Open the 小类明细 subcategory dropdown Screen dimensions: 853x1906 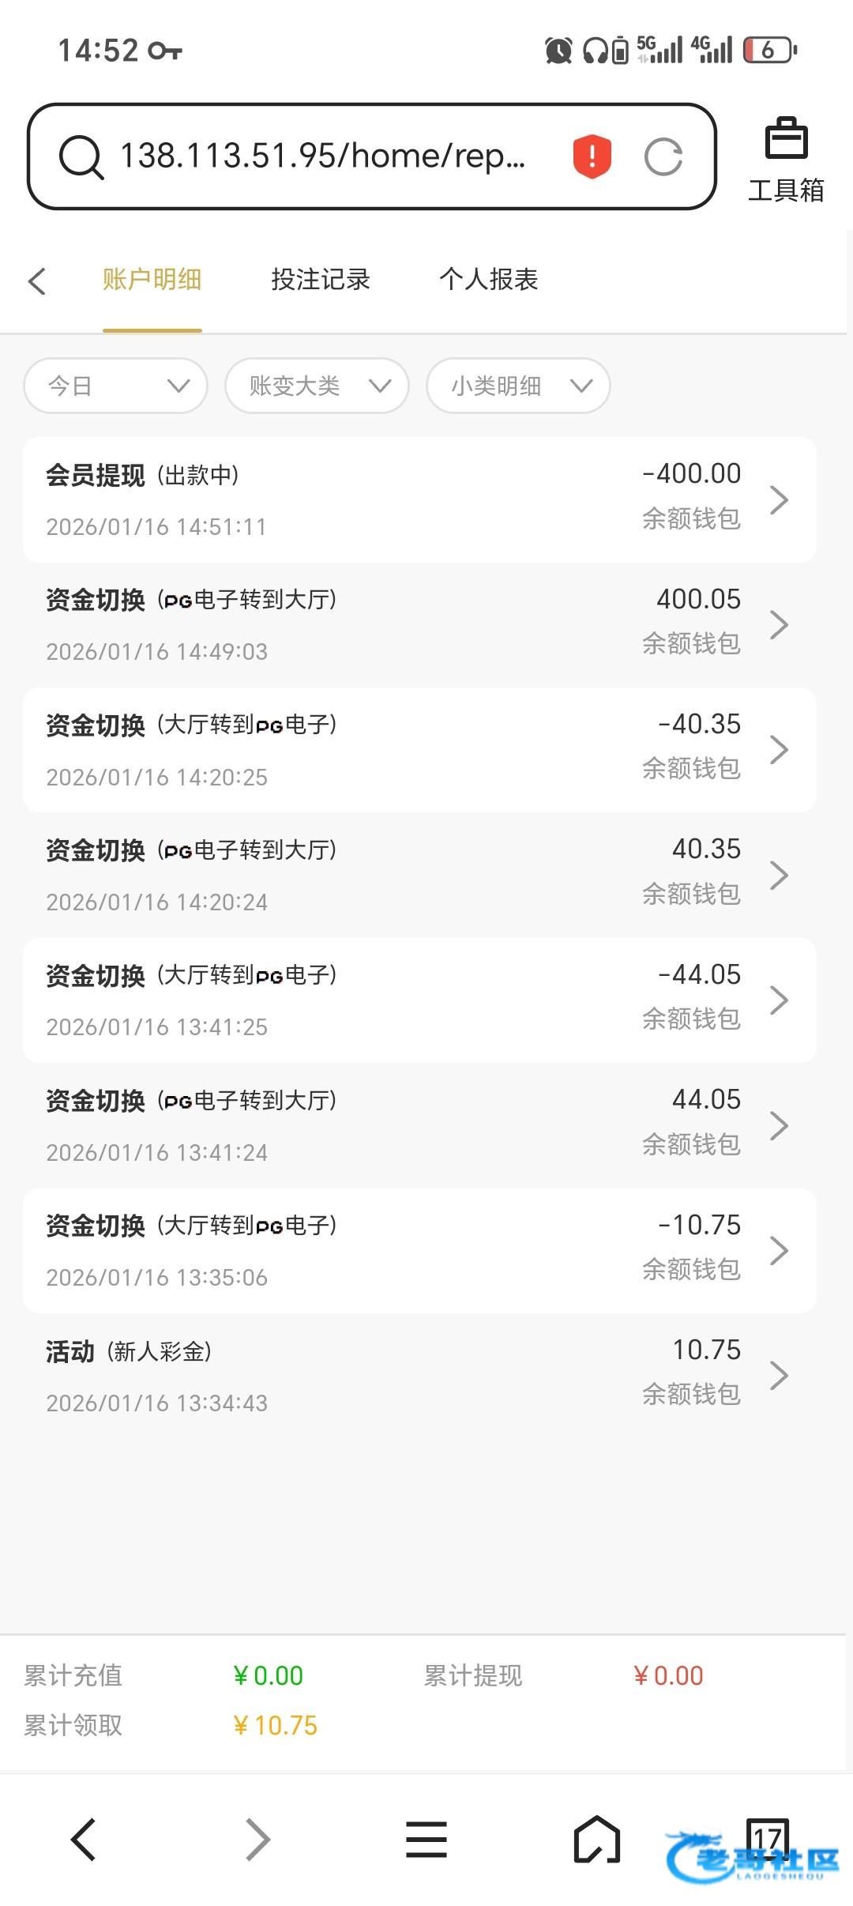tap(518, 386)
